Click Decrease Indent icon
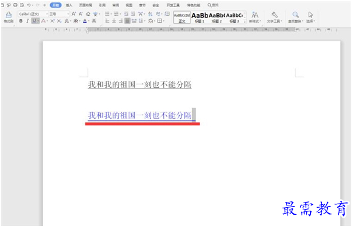This screenshot has height=227, width=353. click(x=126, y=14)
